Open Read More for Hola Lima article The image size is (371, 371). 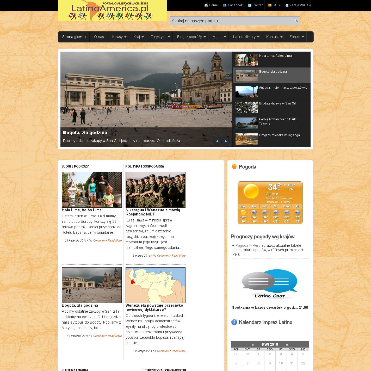click(115, 240)
